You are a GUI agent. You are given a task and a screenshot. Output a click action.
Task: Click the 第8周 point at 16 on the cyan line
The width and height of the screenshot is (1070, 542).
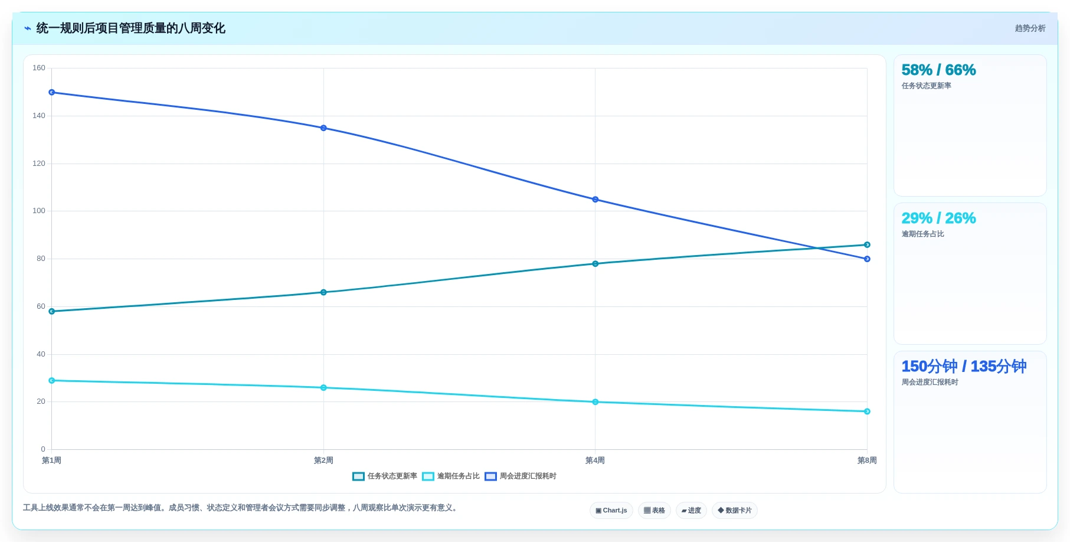coord(867,412)
